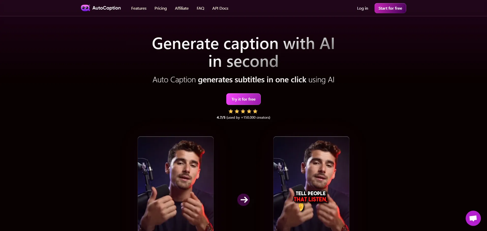Click the AutoCaption owl logo icon
This screenshot has height=231, width=487.
(85, 8)
